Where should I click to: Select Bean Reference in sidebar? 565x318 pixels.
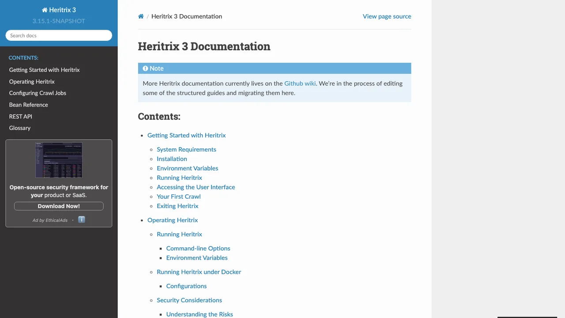[29, 105]
